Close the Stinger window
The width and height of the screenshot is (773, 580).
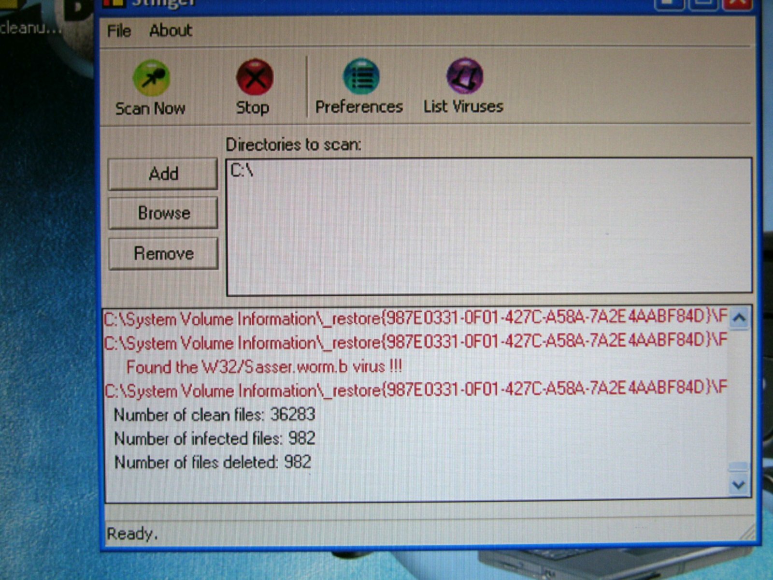tap(737, 4)
